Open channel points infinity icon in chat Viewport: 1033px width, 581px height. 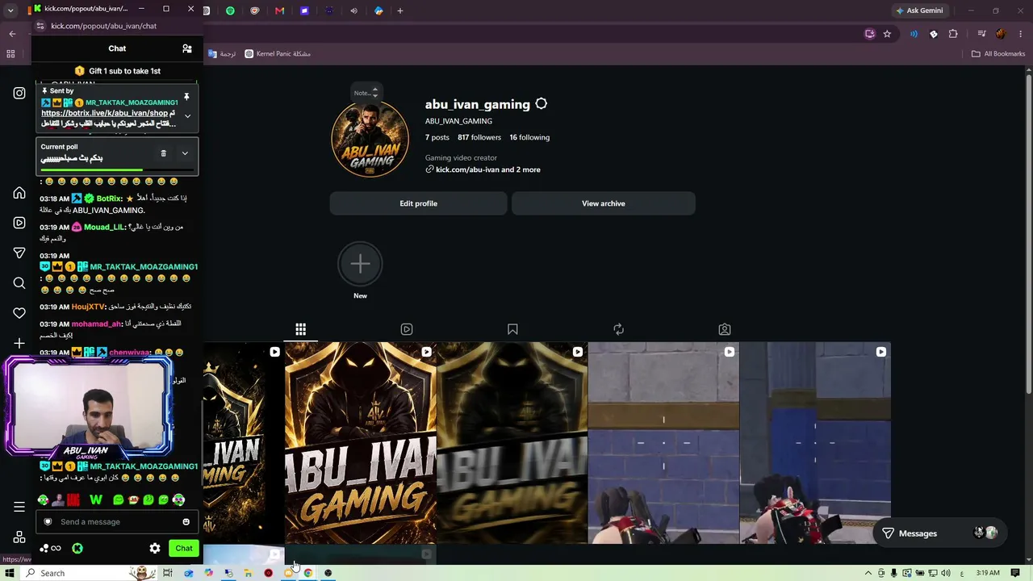tap(56, 549)
